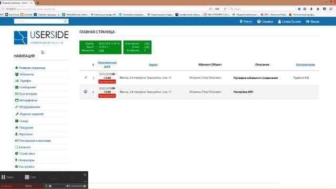Click the browser search box
The width and height of the screenshot is (336, 189).
262,9
